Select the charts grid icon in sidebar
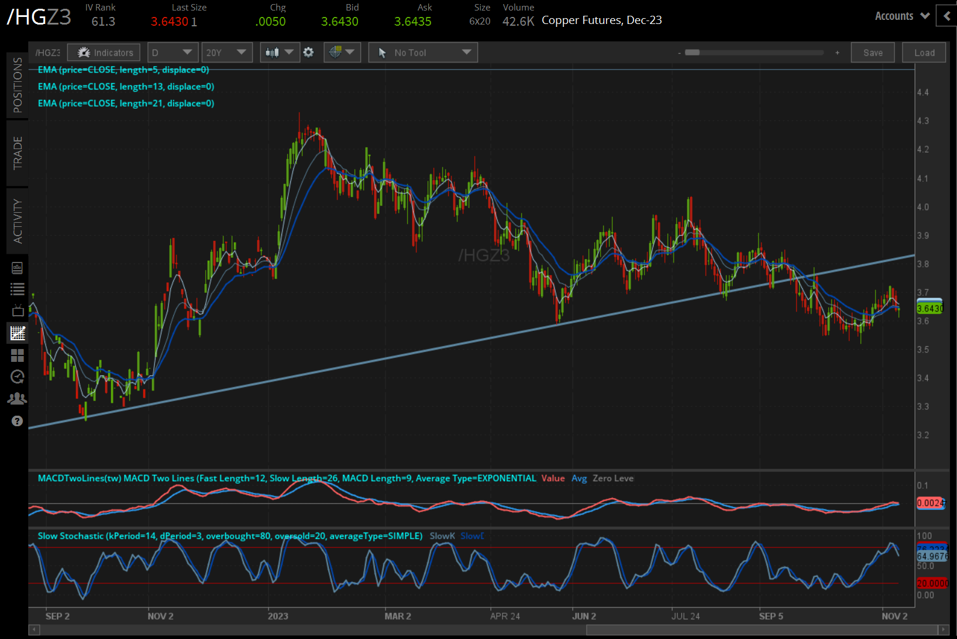 pos(18,333)
